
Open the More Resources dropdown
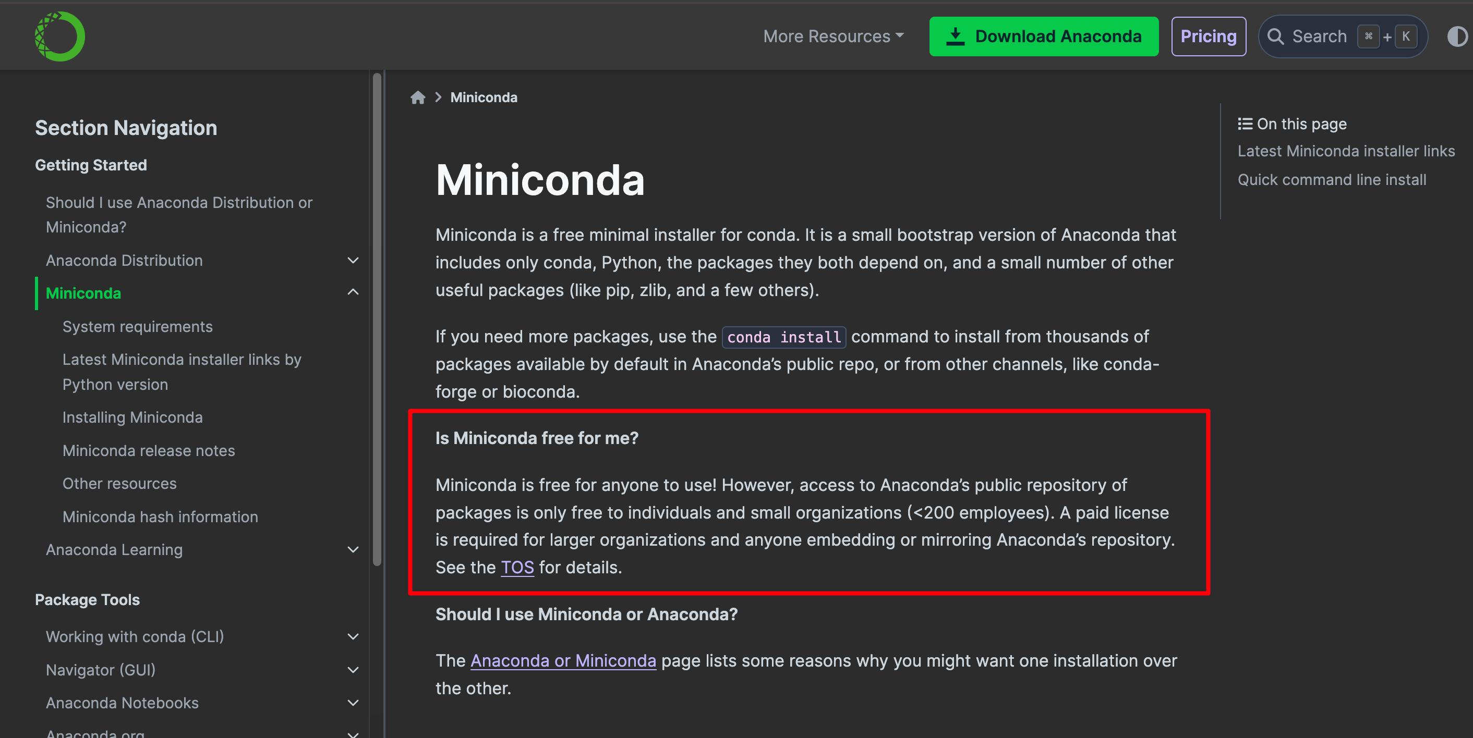(x=833, y=36)
